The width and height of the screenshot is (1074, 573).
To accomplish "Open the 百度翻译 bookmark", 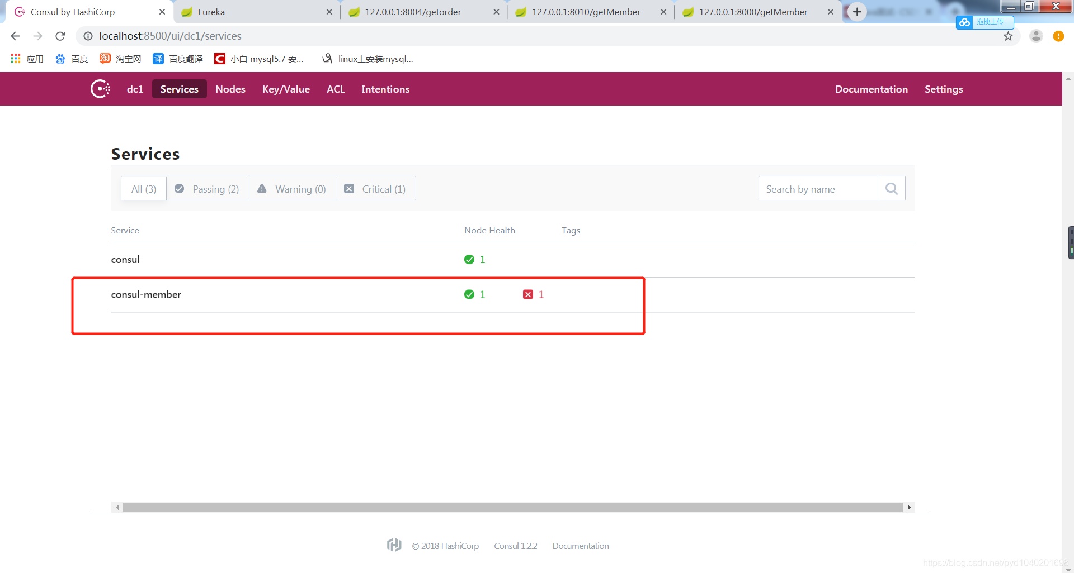I will 178,59.
